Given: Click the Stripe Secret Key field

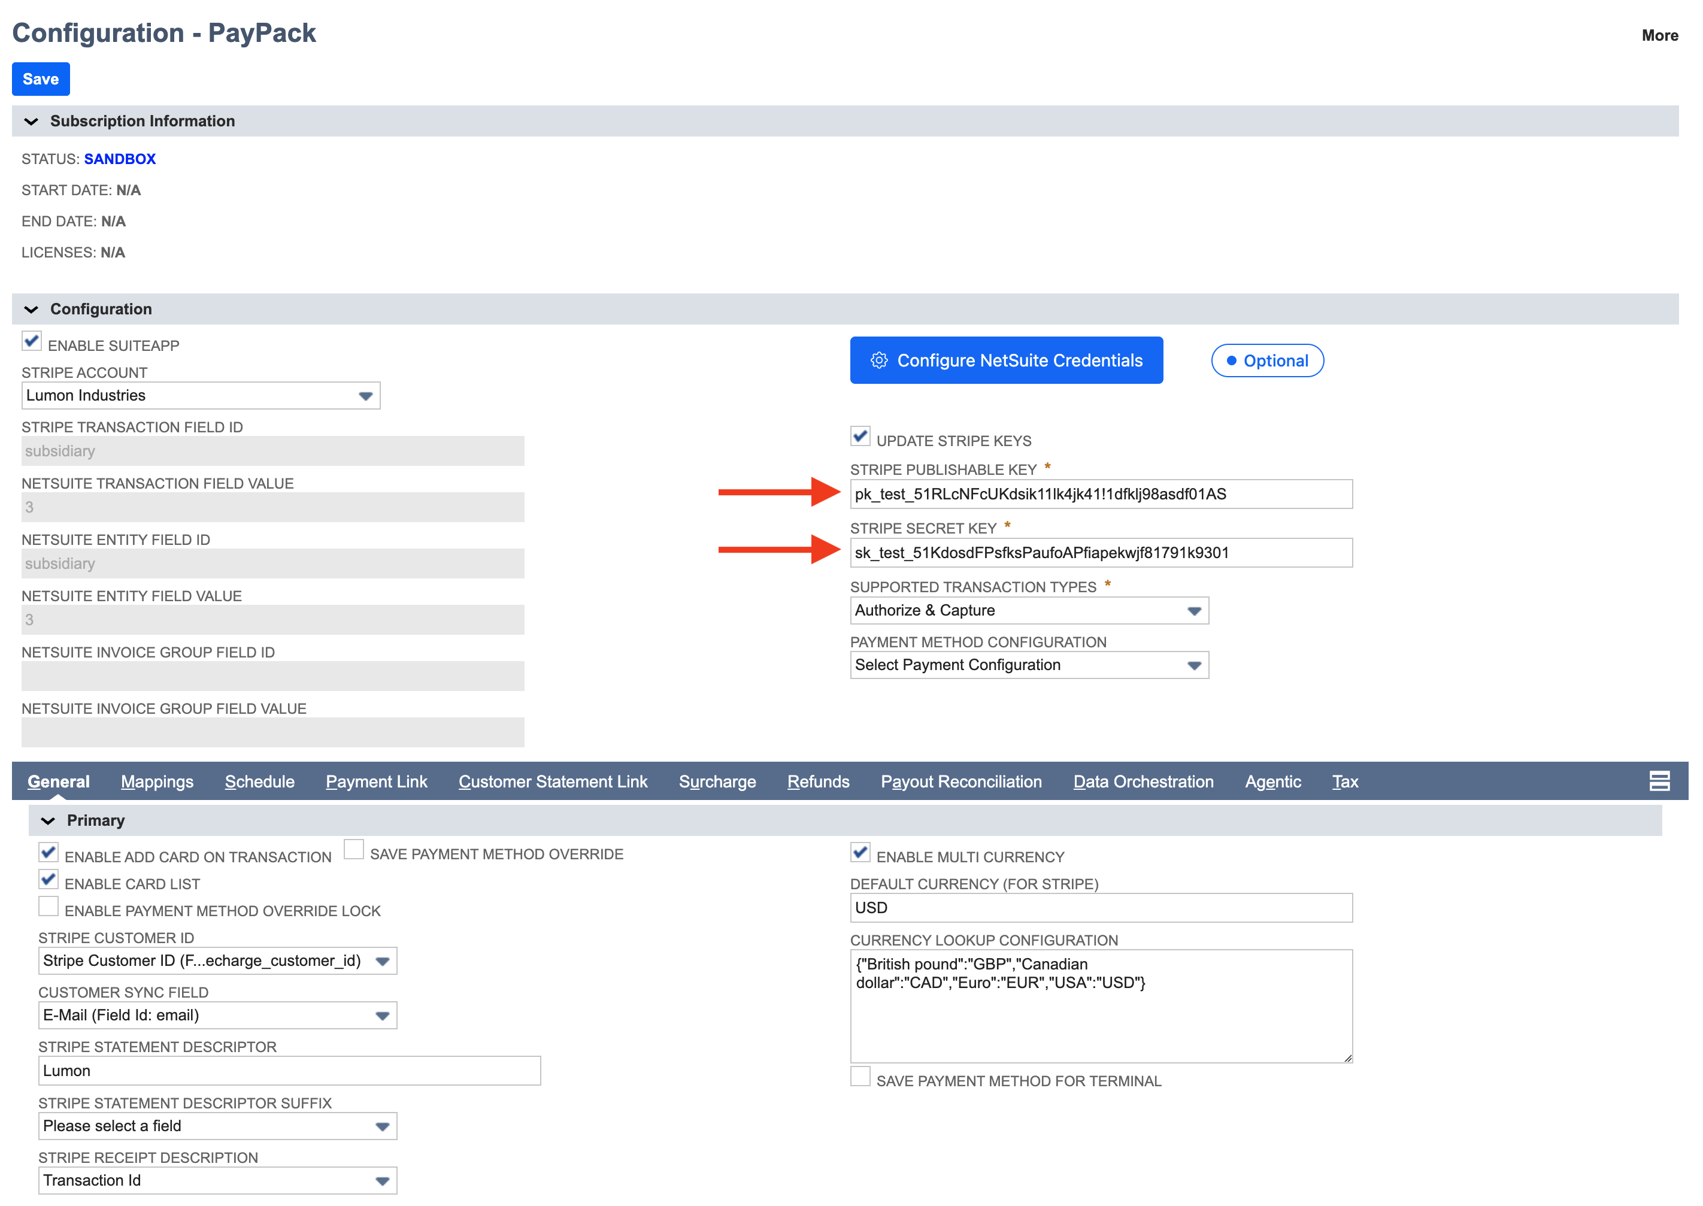Looking at the screenshot, I should coord(1101,553).
